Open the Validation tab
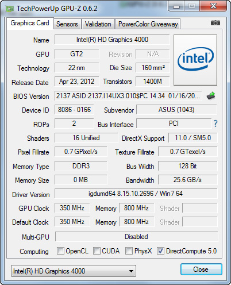The image size is (231, 285). [x=98, y=24]
